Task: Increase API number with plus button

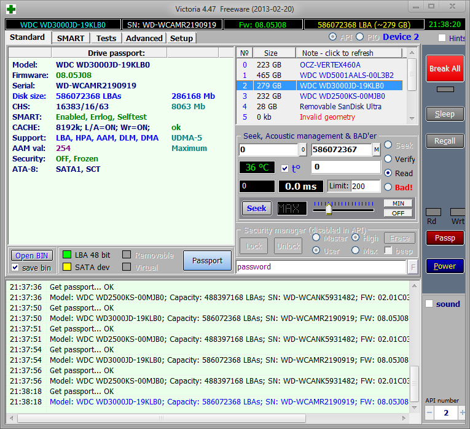Action: 463,412
